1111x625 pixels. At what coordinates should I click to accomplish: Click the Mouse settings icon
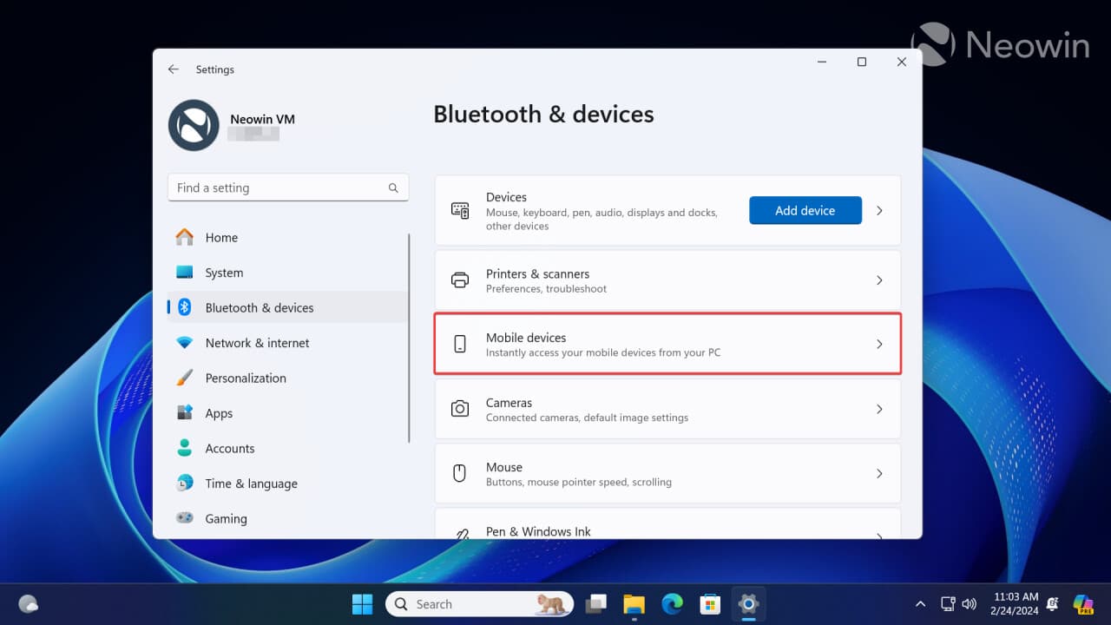pos(459,472)
